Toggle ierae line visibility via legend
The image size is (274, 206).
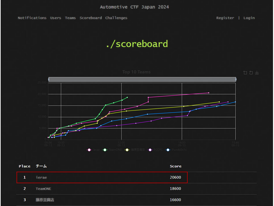click(89, 150)
